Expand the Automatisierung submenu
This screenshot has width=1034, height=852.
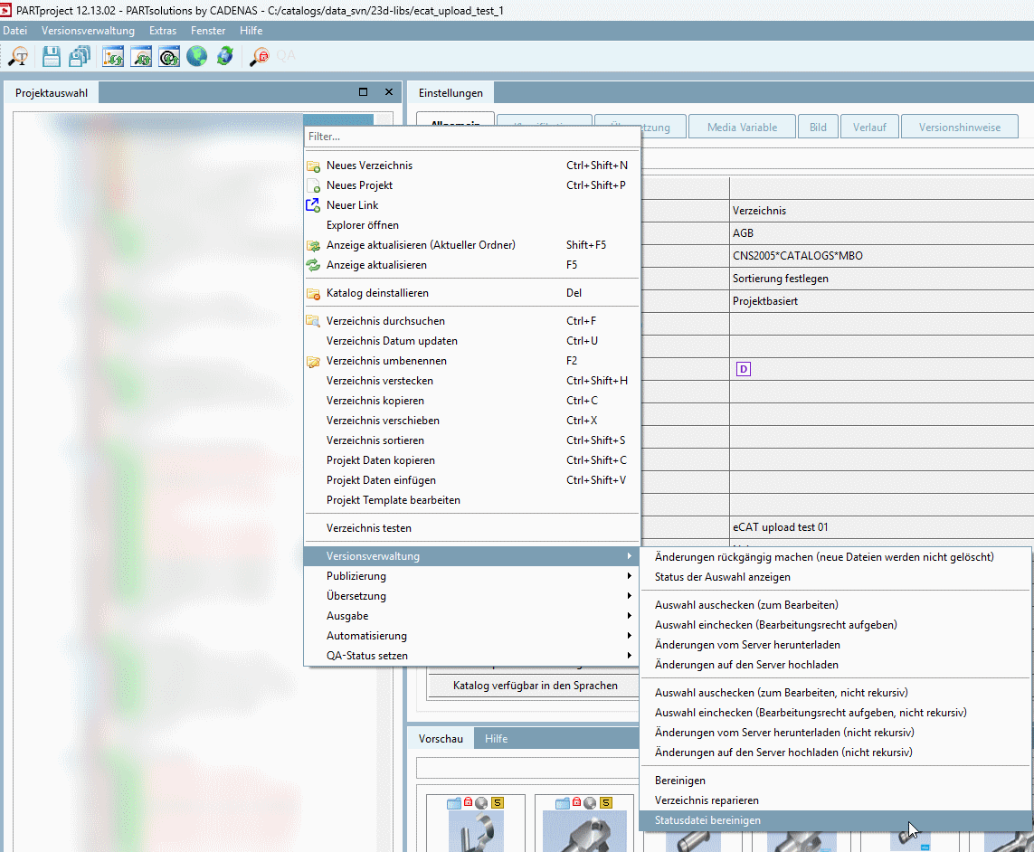pos(471,636)
